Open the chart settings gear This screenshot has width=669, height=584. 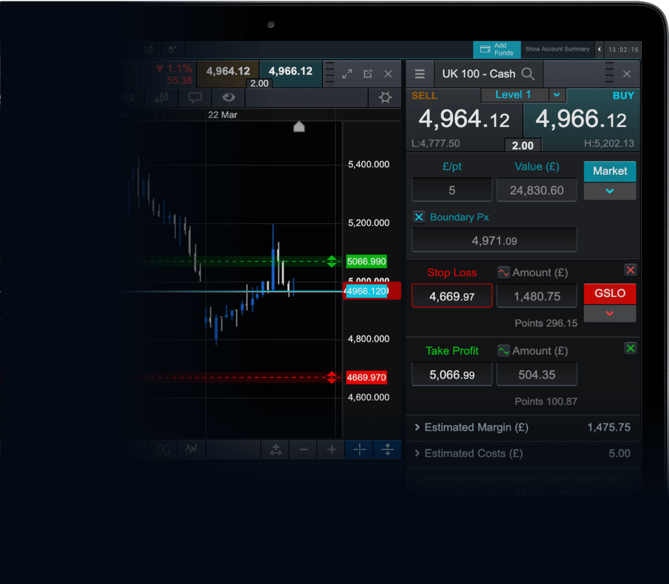pos(385,97)
